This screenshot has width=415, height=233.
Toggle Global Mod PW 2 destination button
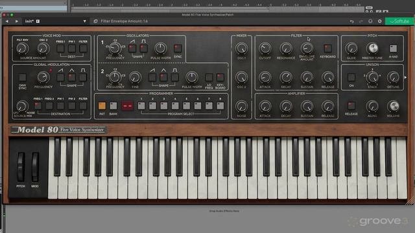(72, 106)
